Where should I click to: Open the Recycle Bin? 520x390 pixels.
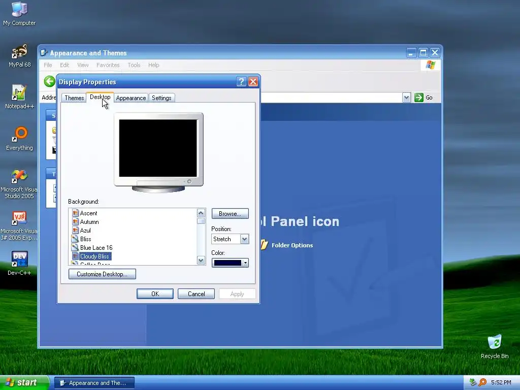(495, 346)
